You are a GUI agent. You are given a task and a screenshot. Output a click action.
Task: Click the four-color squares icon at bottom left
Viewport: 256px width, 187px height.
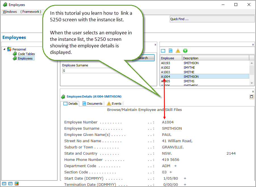click(x=17, y=184)
